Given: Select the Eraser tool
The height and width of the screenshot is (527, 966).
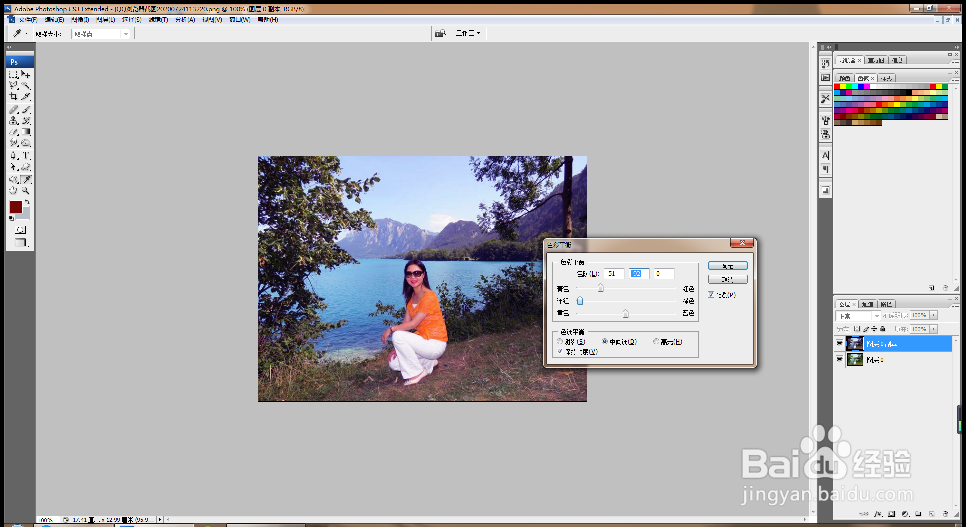Looking at the screenshot, I should click(x=13, y=132).
